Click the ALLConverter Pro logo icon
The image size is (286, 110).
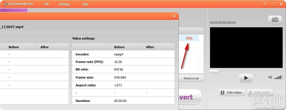pyautogui.click(x=5, y=4)
